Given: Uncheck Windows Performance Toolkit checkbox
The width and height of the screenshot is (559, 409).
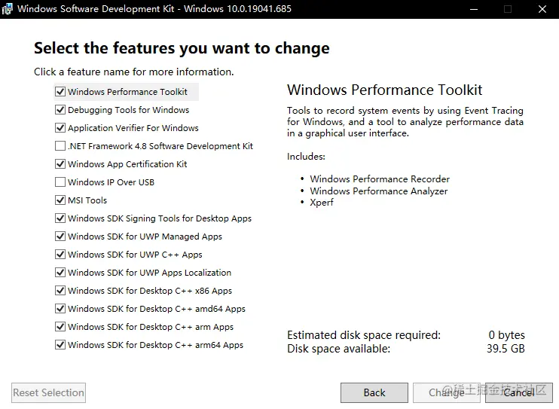Looking at the screenshot, I should click(60, 92).
